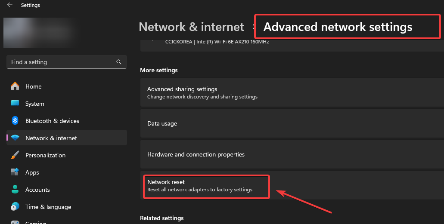The width and height of the screenshot is (444, 224).
Task: Click the Time & language globe icon
Action: [15, 206]
